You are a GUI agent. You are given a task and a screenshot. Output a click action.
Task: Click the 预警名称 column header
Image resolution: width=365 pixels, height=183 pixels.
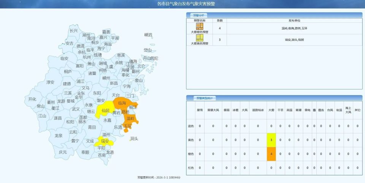click(200, 20)
